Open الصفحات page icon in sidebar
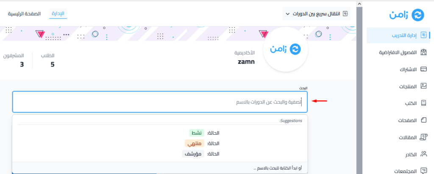Screen dimensions: 434x174 (423, 120)
